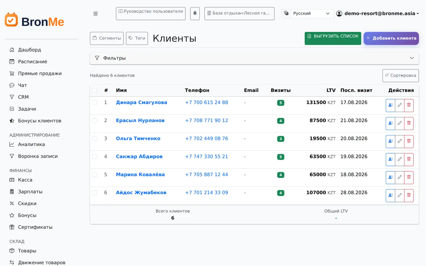Open Расписание in the sidebar
This screenshot has width=426, height=266.
(x=33, y=62)
